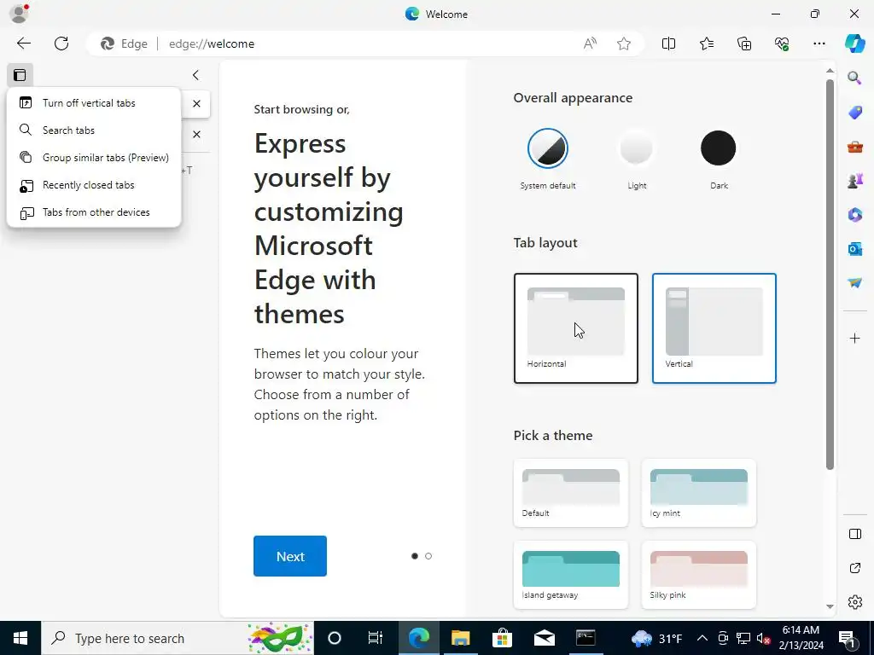Open the Collections icon
The width and height of the screenshot is (874, 655).
click(x=744, y=43)
